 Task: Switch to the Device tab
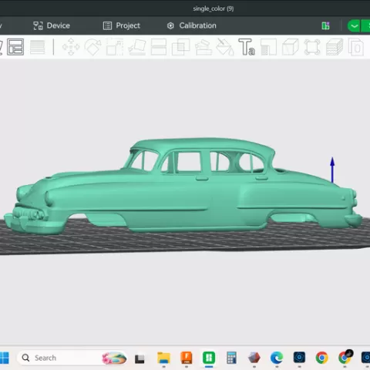point(52,25)
